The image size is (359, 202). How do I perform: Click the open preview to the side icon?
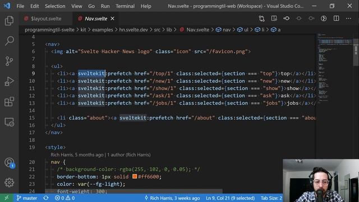[x=274, y=19]
